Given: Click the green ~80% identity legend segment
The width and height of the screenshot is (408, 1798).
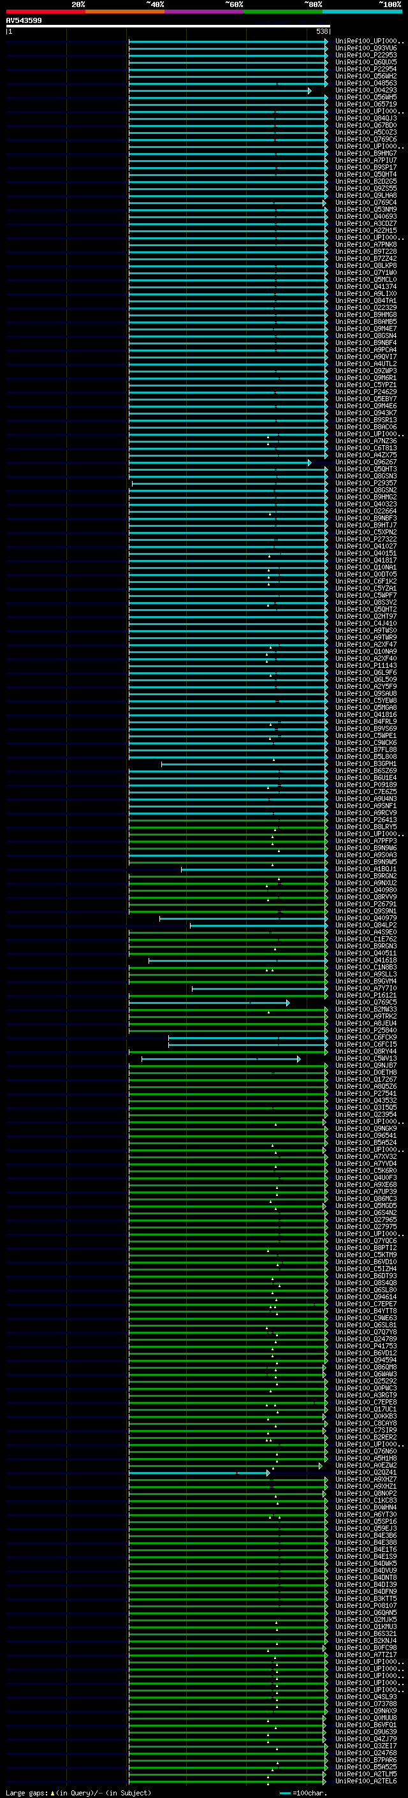Looking at the screenshot, I should coord(283,12).
